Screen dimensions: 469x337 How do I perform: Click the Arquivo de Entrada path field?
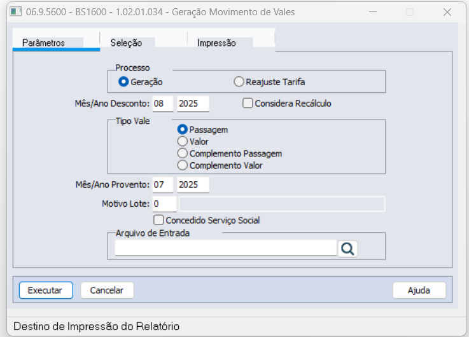226,248
